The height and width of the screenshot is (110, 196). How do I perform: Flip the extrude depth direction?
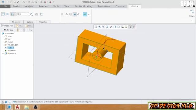tap(31, 14)
